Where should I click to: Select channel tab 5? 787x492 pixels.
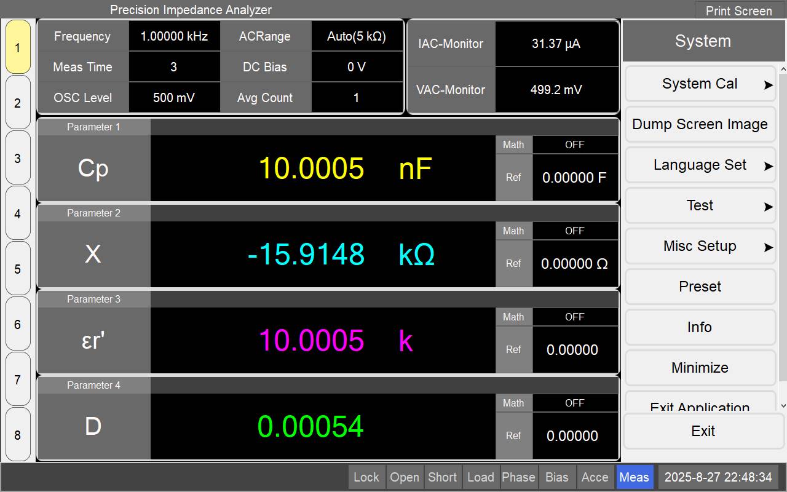[x=18, y=269]
